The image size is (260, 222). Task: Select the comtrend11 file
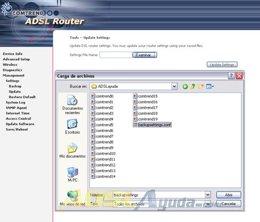tap(103, 159)
